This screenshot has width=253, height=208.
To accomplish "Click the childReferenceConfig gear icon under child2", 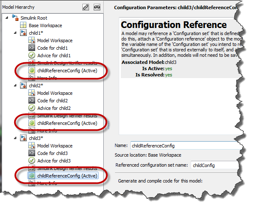I will 32,123.
